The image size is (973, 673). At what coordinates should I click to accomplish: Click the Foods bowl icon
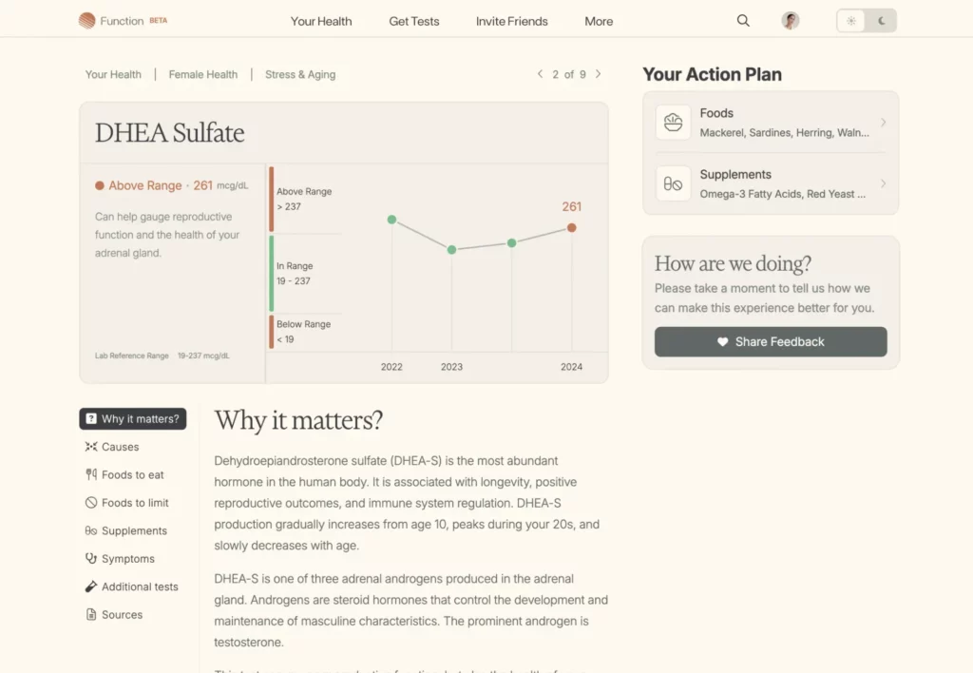[x=674, y=123]
